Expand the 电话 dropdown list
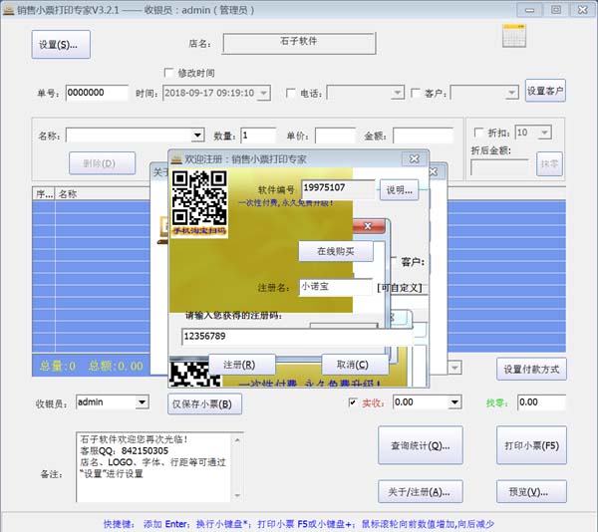The image size is (598, 532). pyautogui.click(x=398, y=93)
